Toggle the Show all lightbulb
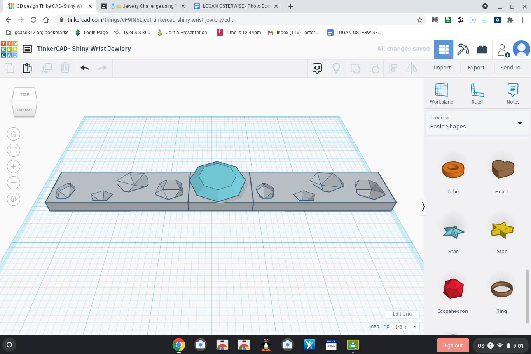Image resolution: width=531 pixels, height=354 pixels. (x=336, y=68)
